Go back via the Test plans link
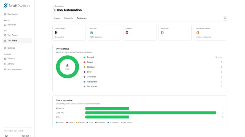The width and height of the screenshot is (245, 137). pos(58,6)
